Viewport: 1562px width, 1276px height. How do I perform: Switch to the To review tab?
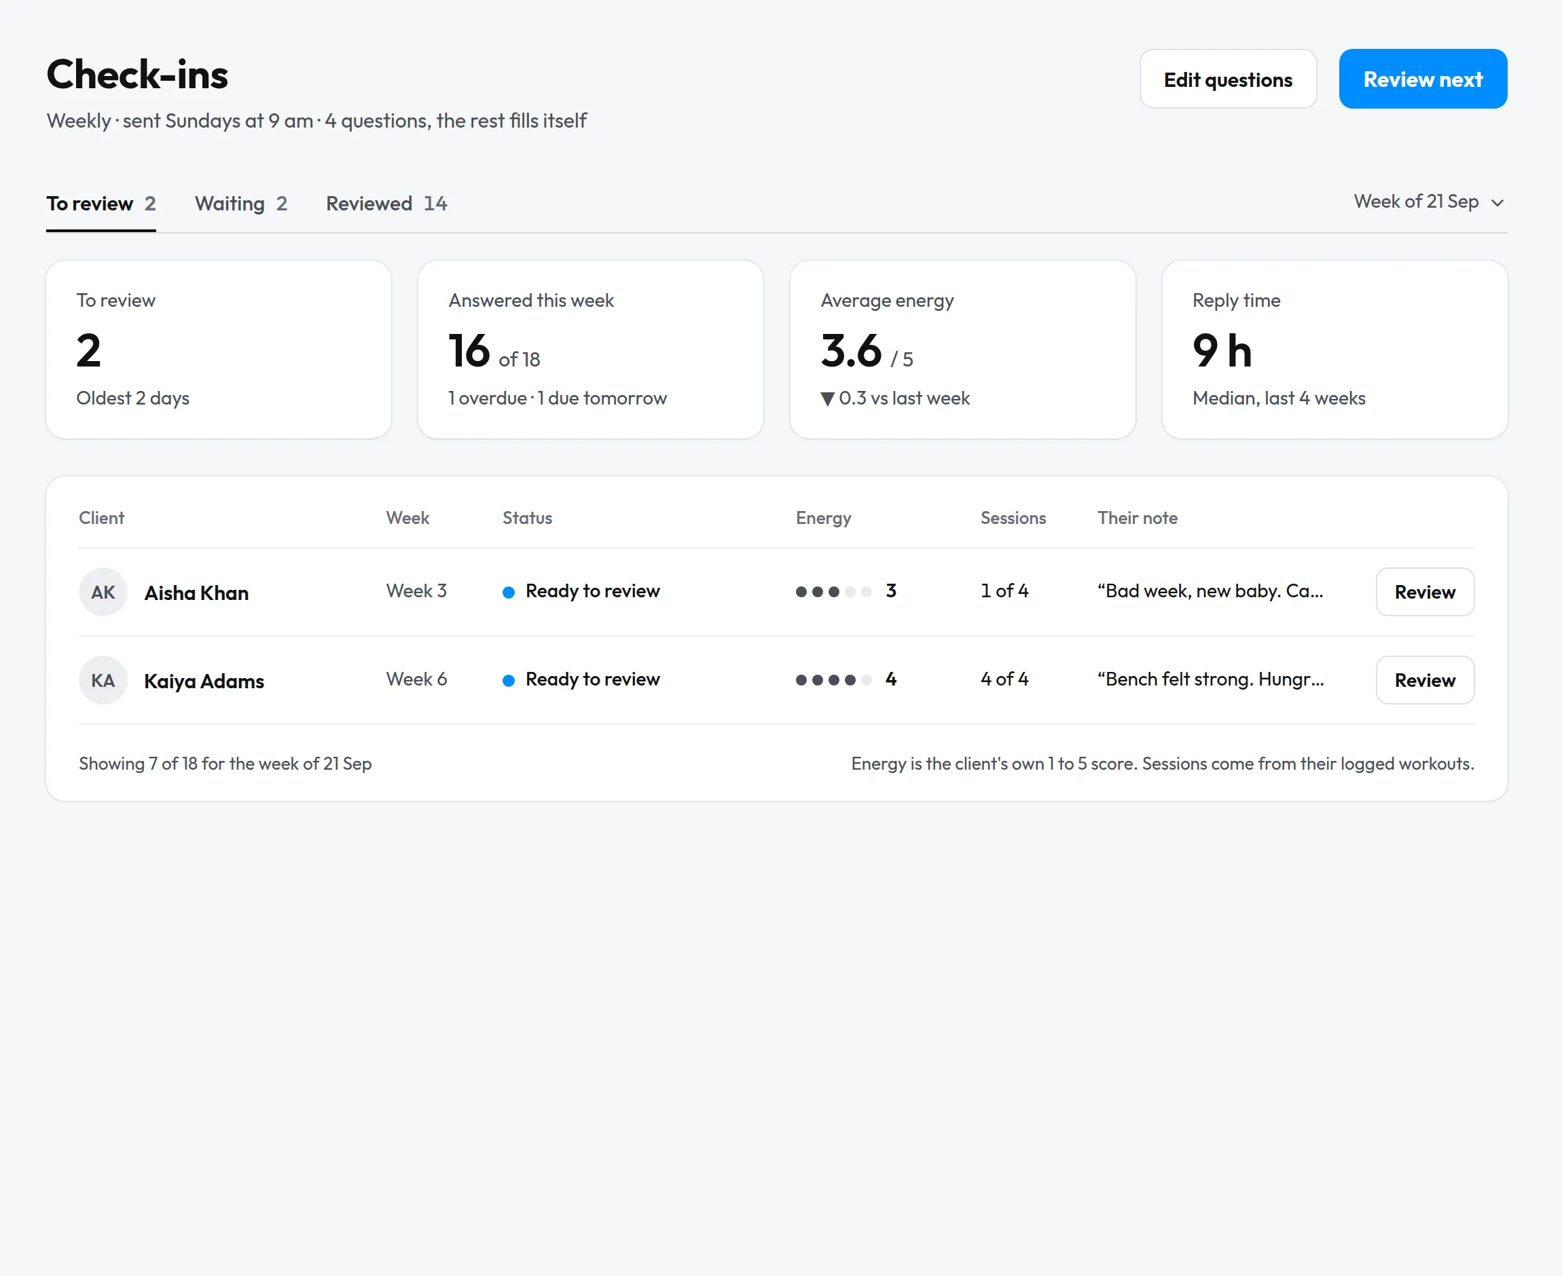click(x=101, y=204)
